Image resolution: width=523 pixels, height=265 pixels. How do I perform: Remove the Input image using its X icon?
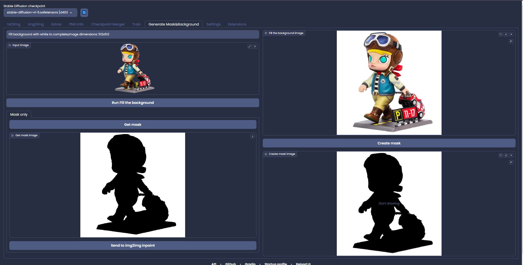tap(255, 47)
